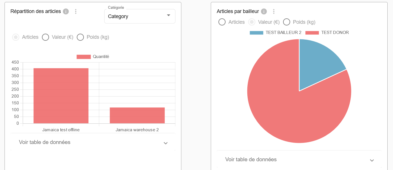This screenshot has width=393, height=170.
Task: Choose Poids (kg) in Articles par bailleur
Action: (x=287, y=22)
